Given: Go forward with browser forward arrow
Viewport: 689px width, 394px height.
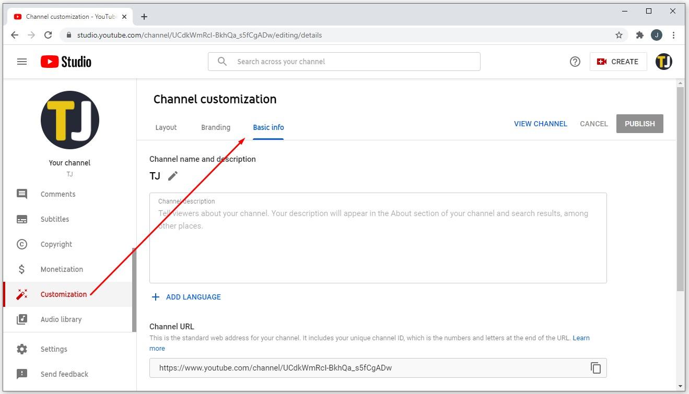Looking at the screenshot, I should [31, 35].
